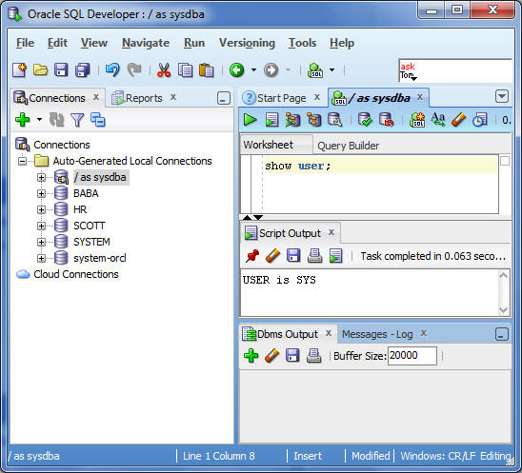This screenshot has width=522, height=473.
Task: Save Dbms Output with floppy icon
Action: tap(292, 356)
